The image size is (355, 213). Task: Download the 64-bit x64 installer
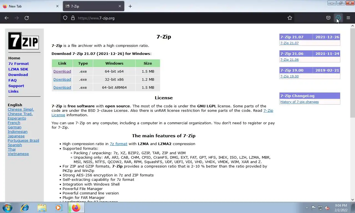62,71
